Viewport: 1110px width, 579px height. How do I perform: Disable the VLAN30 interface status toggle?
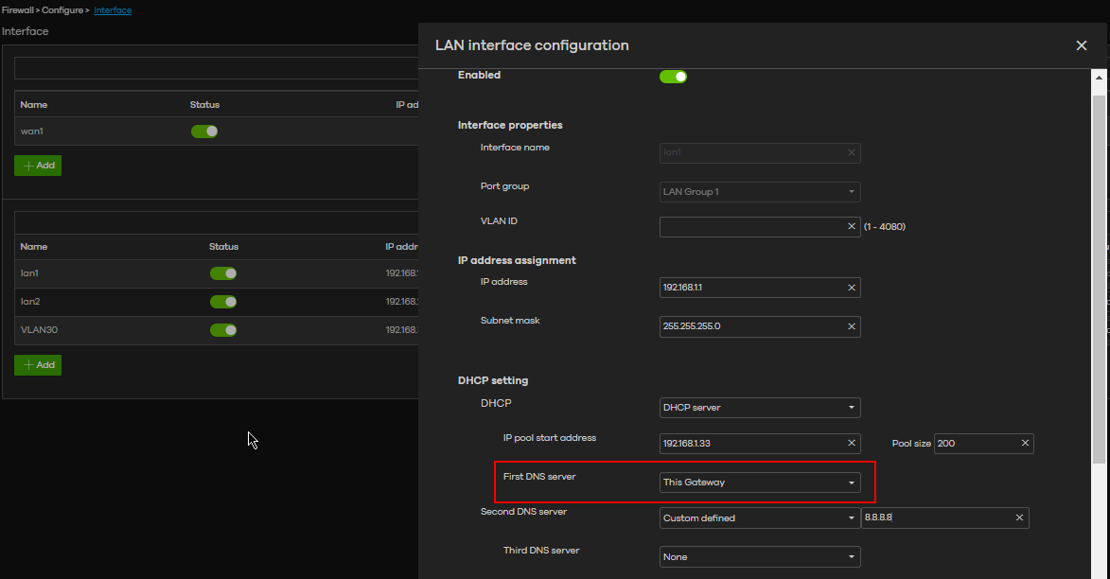click(223, 329)
